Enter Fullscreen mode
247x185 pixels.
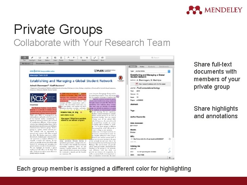(95, 58)
